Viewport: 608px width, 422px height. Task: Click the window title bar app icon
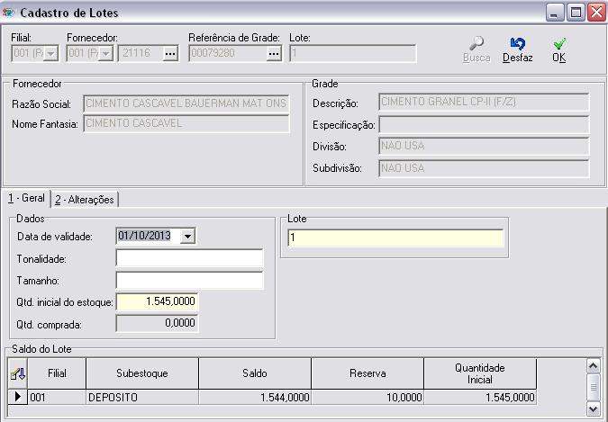[x=10, y=13]
